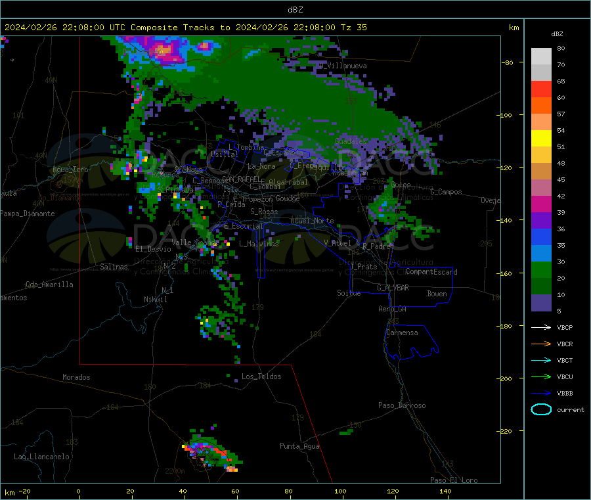
Task: Click the Cda_Amarilla map label
Action: 49,284
